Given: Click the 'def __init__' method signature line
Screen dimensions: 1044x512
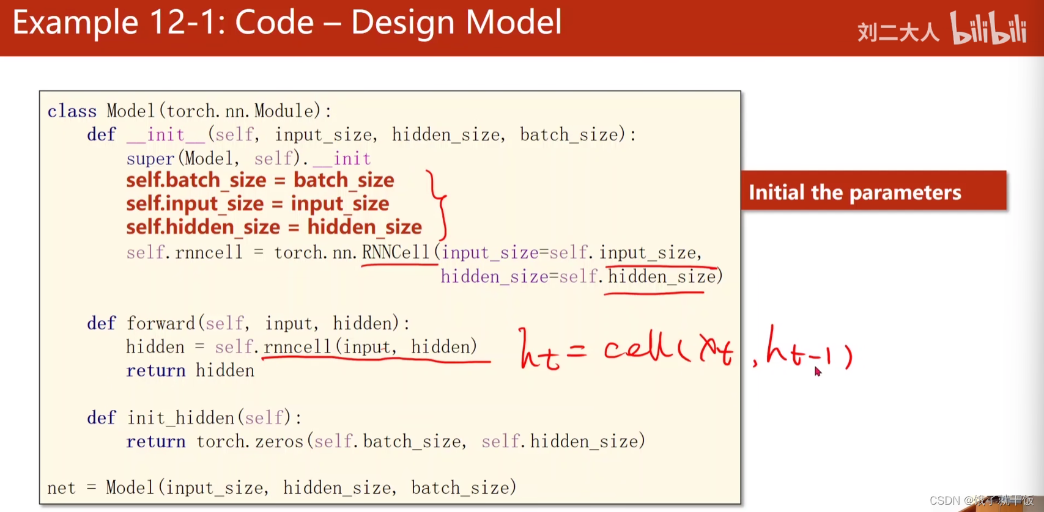Looking at the screenshot, I should pos(361,135).
